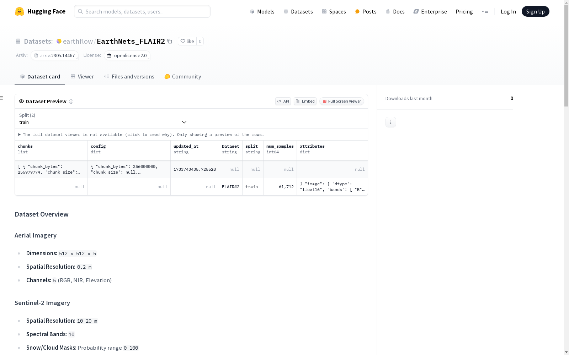The image size is (569, 355).
Task: Focus the search models and datasets field
Action: coord(142,11)
